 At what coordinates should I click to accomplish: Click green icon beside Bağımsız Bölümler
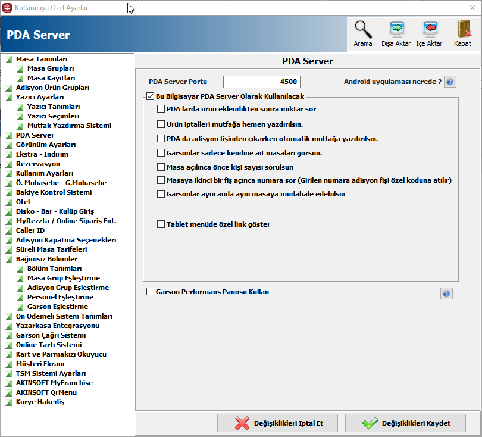tap(8, 260)
